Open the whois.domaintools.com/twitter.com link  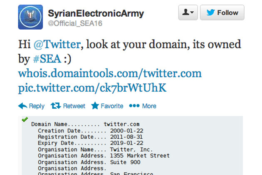point(110,73)
